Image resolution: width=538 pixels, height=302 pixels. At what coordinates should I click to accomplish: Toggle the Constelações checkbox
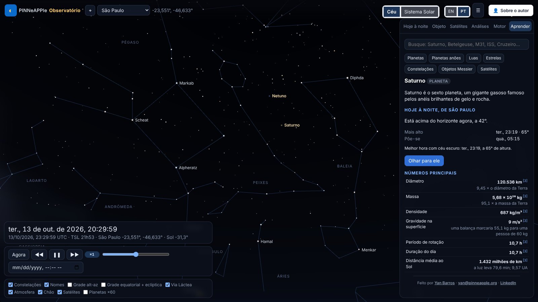coord(10,285)
